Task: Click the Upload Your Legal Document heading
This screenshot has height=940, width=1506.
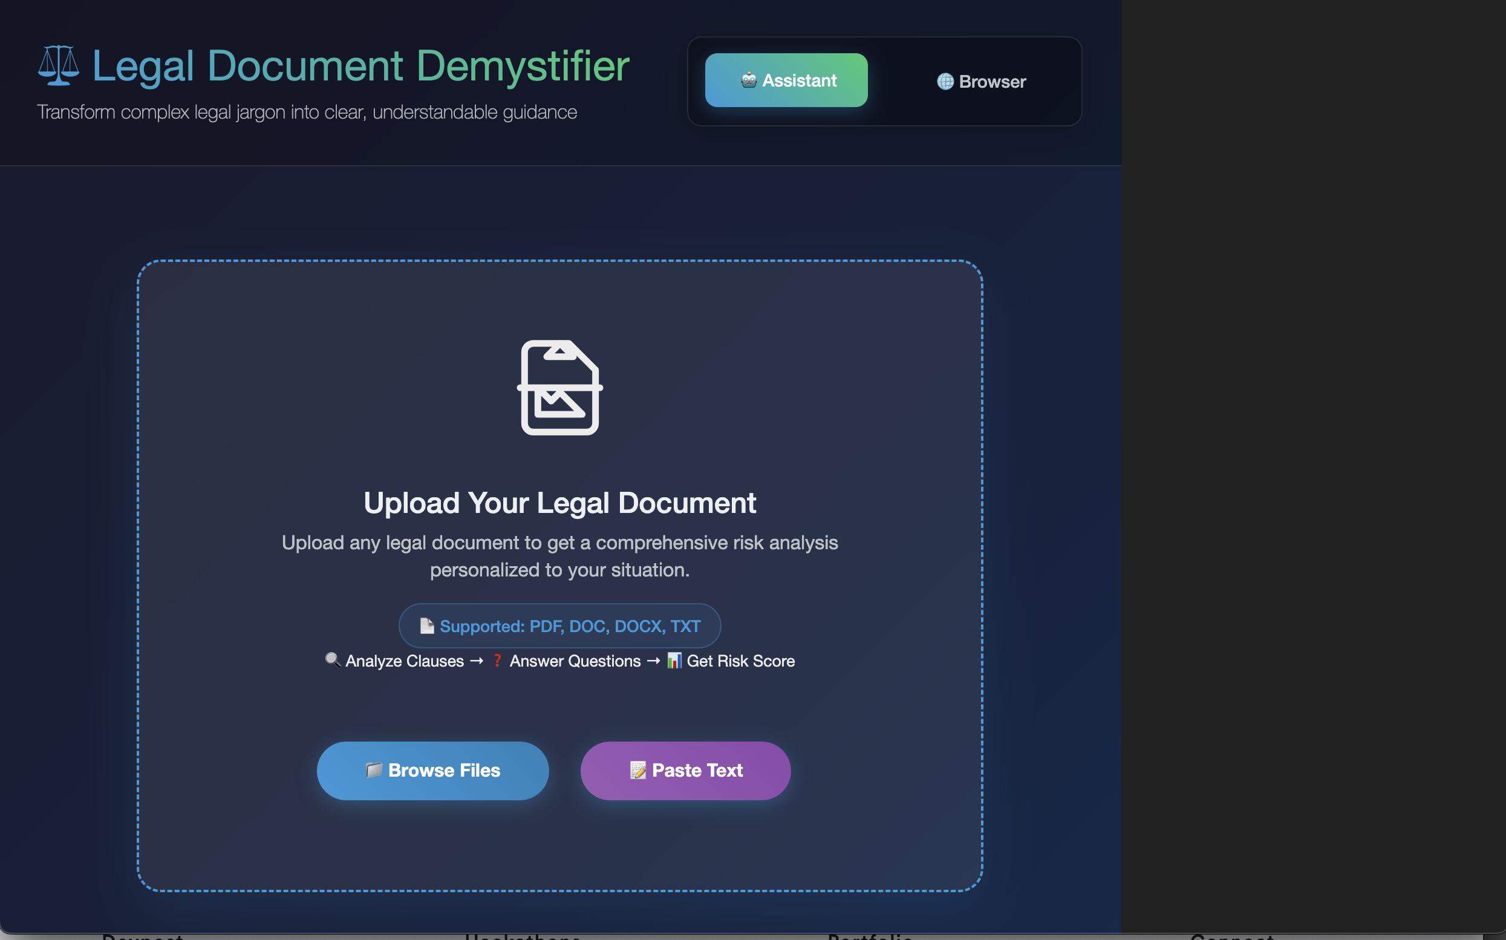Action: tap(559, 503)
